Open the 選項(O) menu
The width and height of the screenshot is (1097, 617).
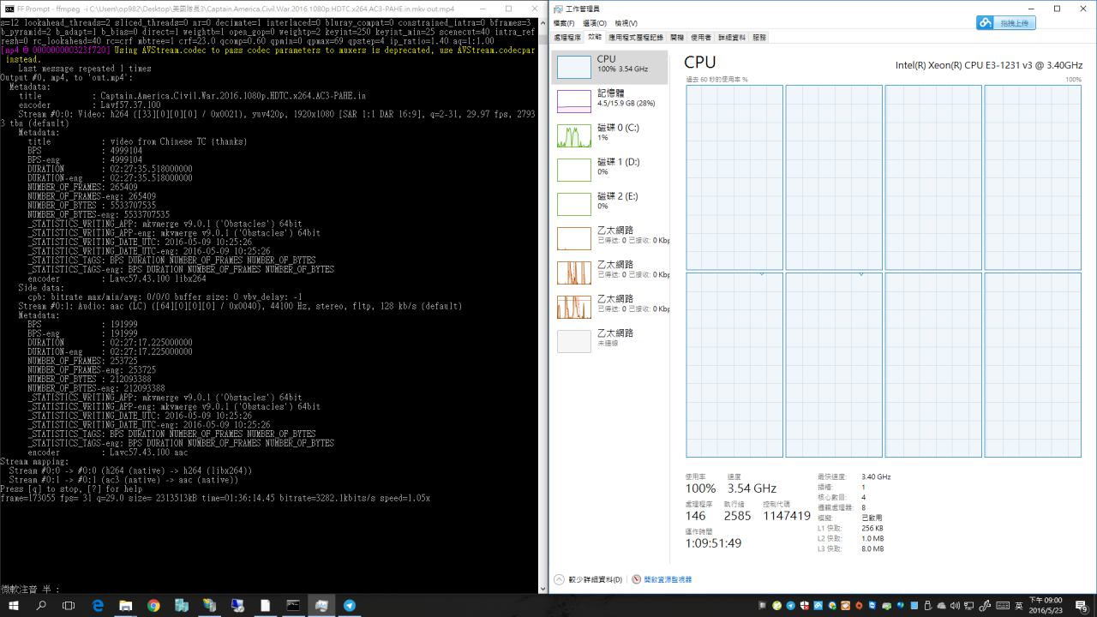594,23
